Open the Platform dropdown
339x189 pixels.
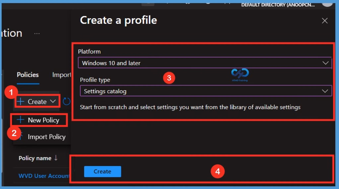point(205,63)
